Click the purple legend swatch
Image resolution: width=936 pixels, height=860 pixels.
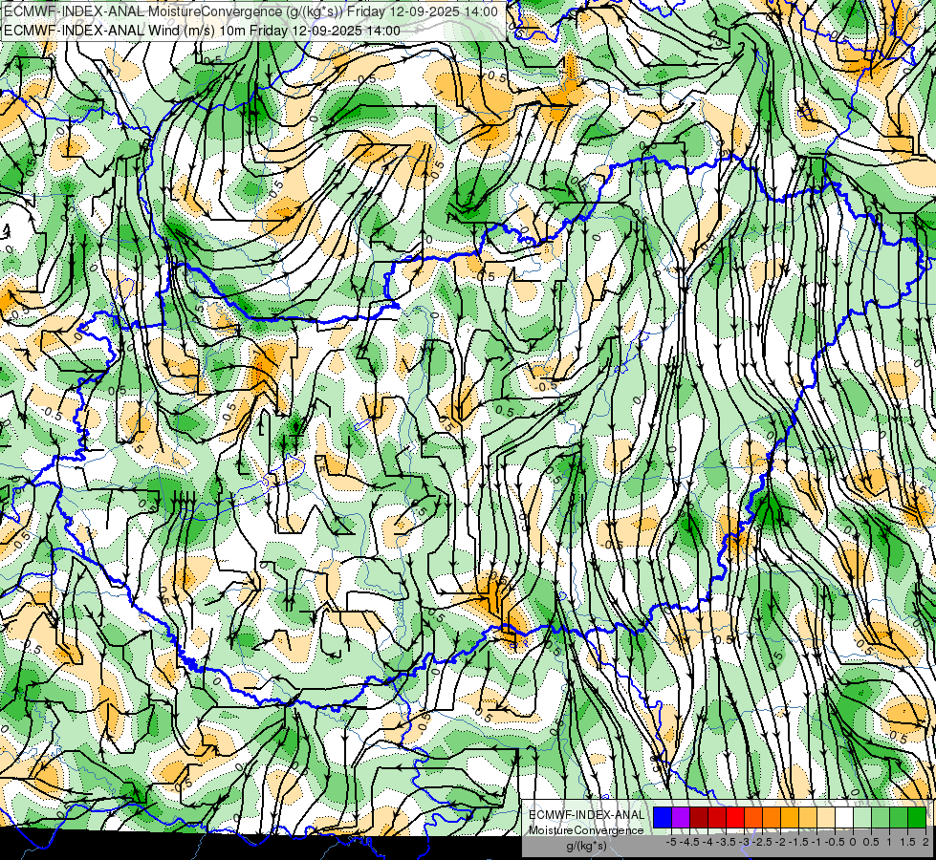pyautogui.click(x=681, y=818)
